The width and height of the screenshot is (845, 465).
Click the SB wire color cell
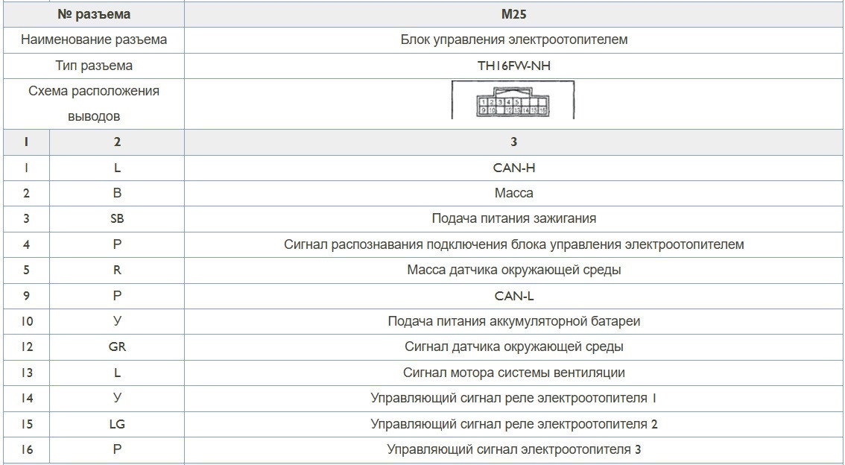coord(117,218)
